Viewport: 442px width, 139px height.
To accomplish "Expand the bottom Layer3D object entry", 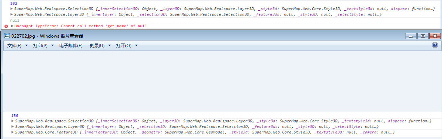I will (13, 126).
